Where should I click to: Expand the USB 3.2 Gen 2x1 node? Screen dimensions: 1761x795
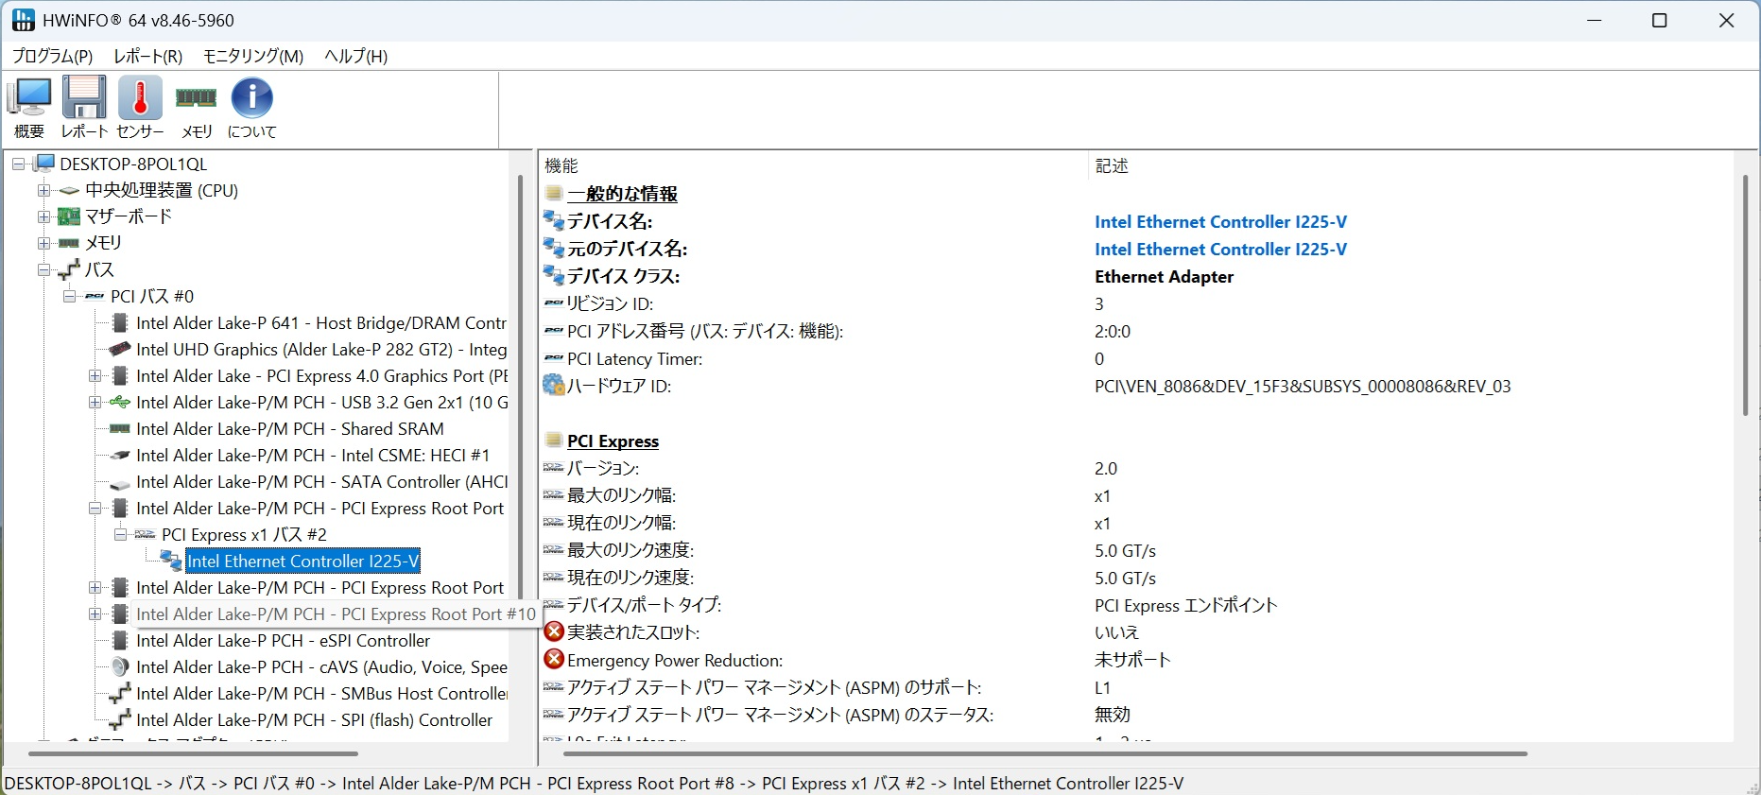point(95,402)
